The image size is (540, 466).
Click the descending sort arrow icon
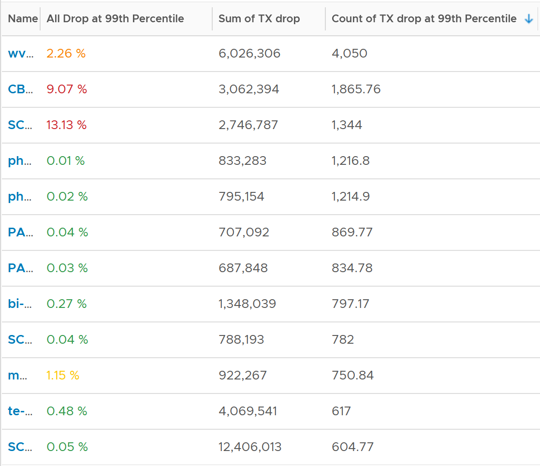tap(528, 19)
